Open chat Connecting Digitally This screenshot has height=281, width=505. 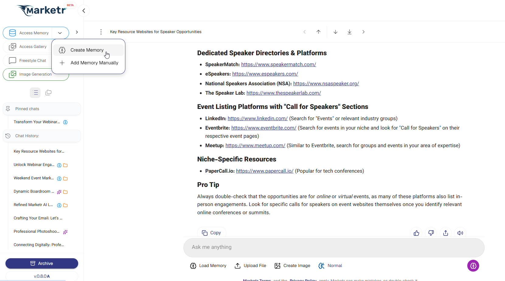click(x=39, y=245)
